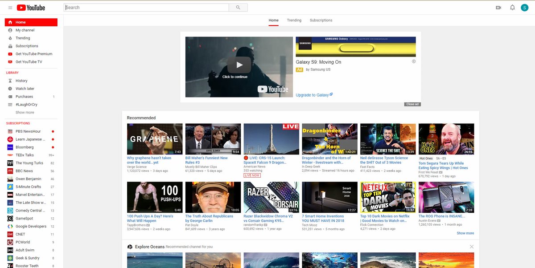
Task: Open the Graphene video thumbnail
Action: (x=155, y=139)
